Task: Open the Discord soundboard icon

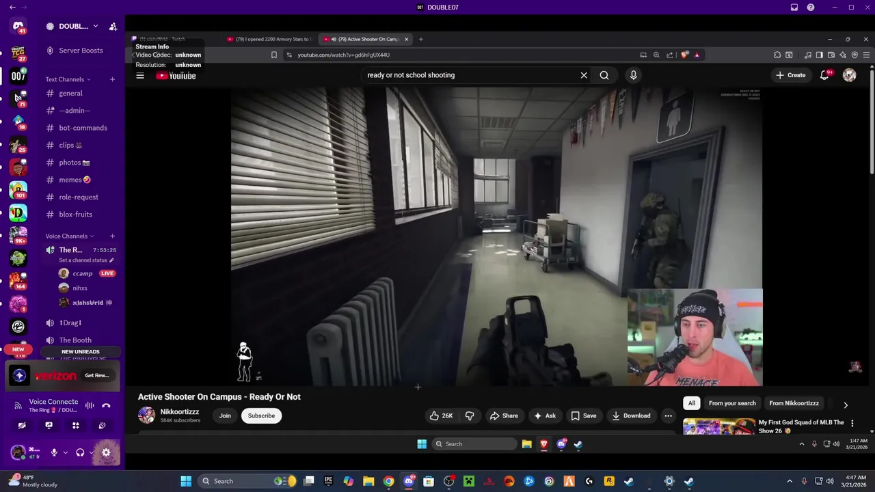Action: point(102,425)
